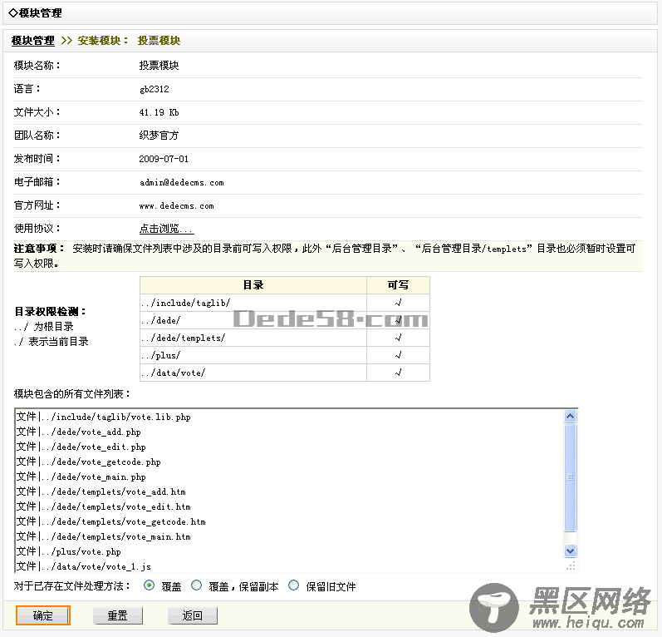Click text admin@dedecms.com
The width and height of the screenshot is (662, 637).
point(182,183)
